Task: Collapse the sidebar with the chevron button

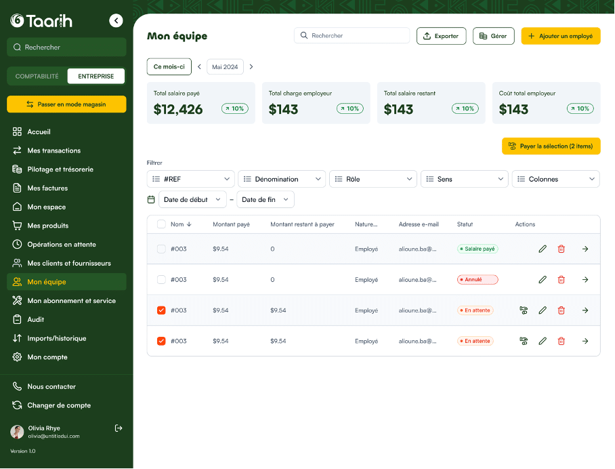Action: (116, 21)
